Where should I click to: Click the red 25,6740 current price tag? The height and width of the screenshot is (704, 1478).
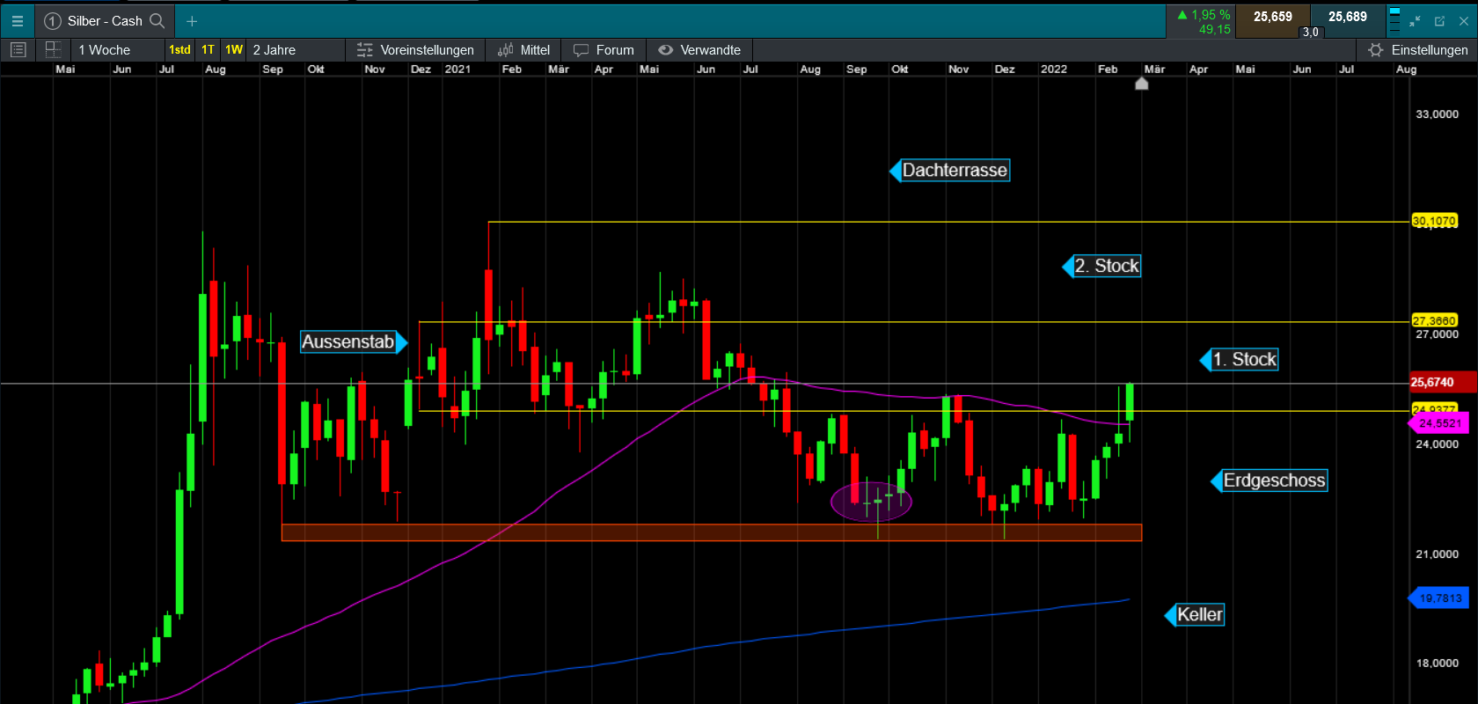[x=1442, y=382]
